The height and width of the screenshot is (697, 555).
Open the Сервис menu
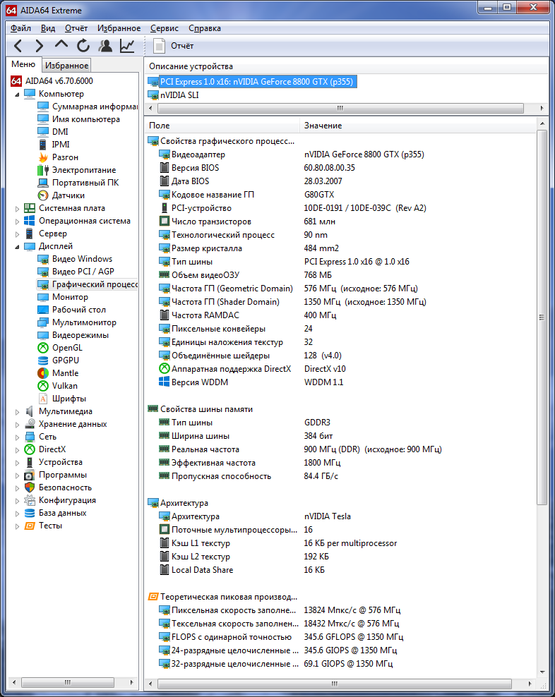[165, 28]
